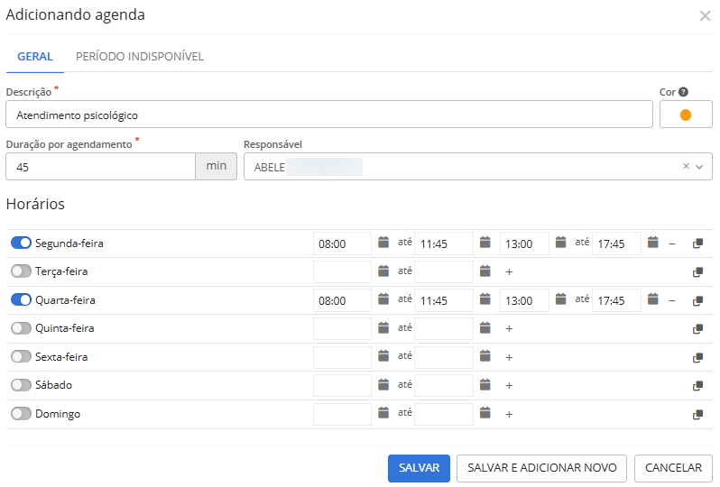The width and height of the screenshot is (720, 487).
Task: Add a time slot to Sexta-feira
Action: (x=509, y=357)
